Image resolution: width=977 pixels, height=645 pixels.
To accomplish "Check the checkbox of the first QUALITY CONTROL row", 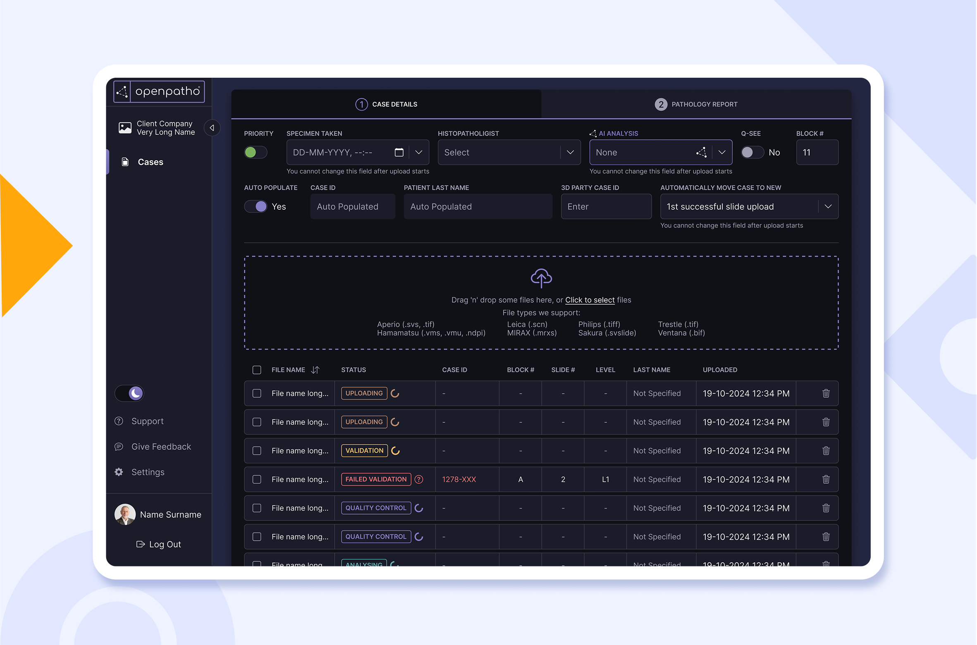I will pyautogui.click(x=257, y=508).
